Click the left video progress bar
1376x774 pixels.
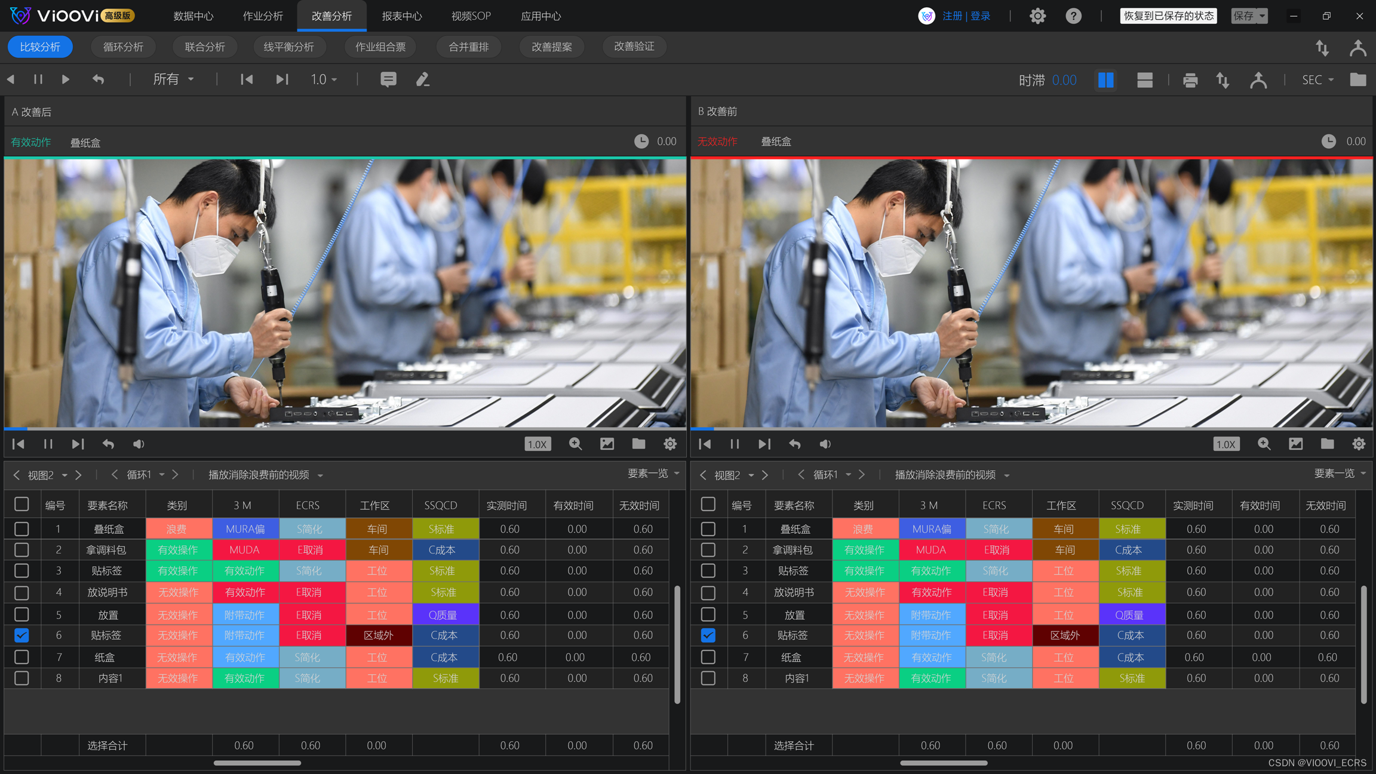[x=345, y=428]
